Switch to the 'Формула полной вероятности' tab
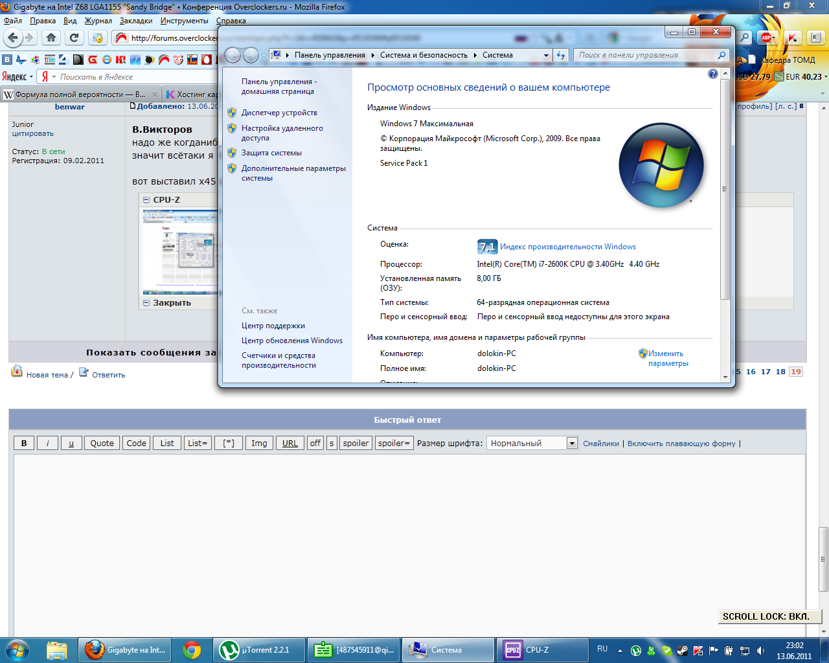The height and width of the screenshot is (663, 829). click(x=78, y=95)
